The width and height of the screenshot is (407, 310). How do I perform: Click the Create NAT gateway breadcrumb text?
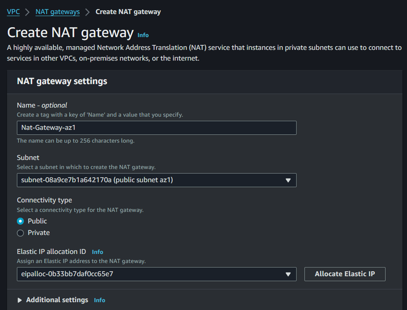[x=128, y=12]
